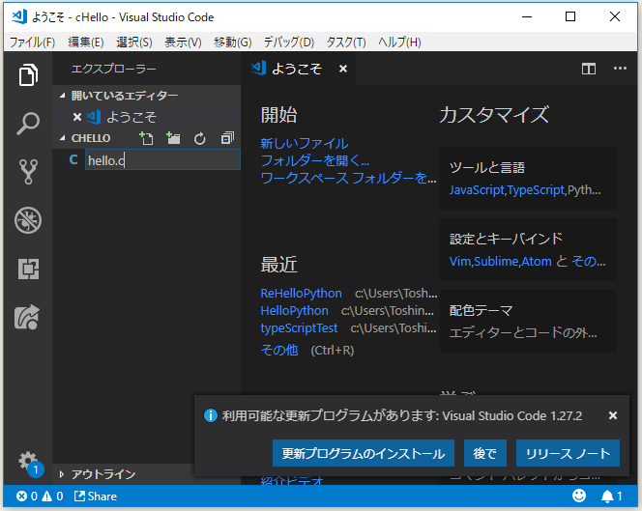Open the Search view in activity bar
The image size is (642, 511).
[x=28, y=124]
